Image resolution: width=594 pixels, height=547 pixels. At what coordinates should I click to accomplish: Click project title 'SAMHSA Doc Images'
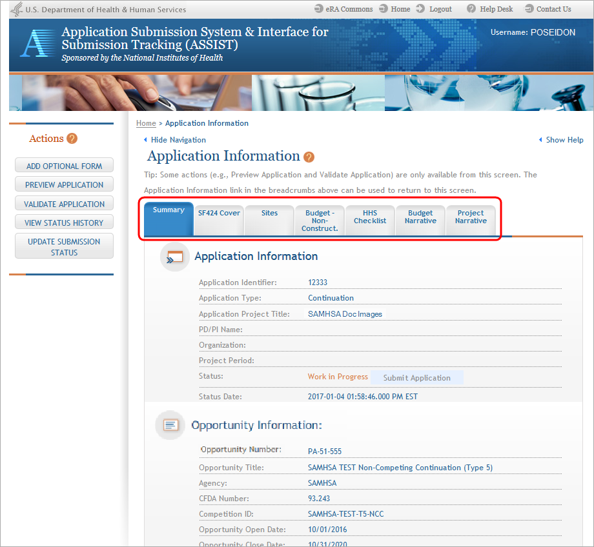[x=345, y=314]
